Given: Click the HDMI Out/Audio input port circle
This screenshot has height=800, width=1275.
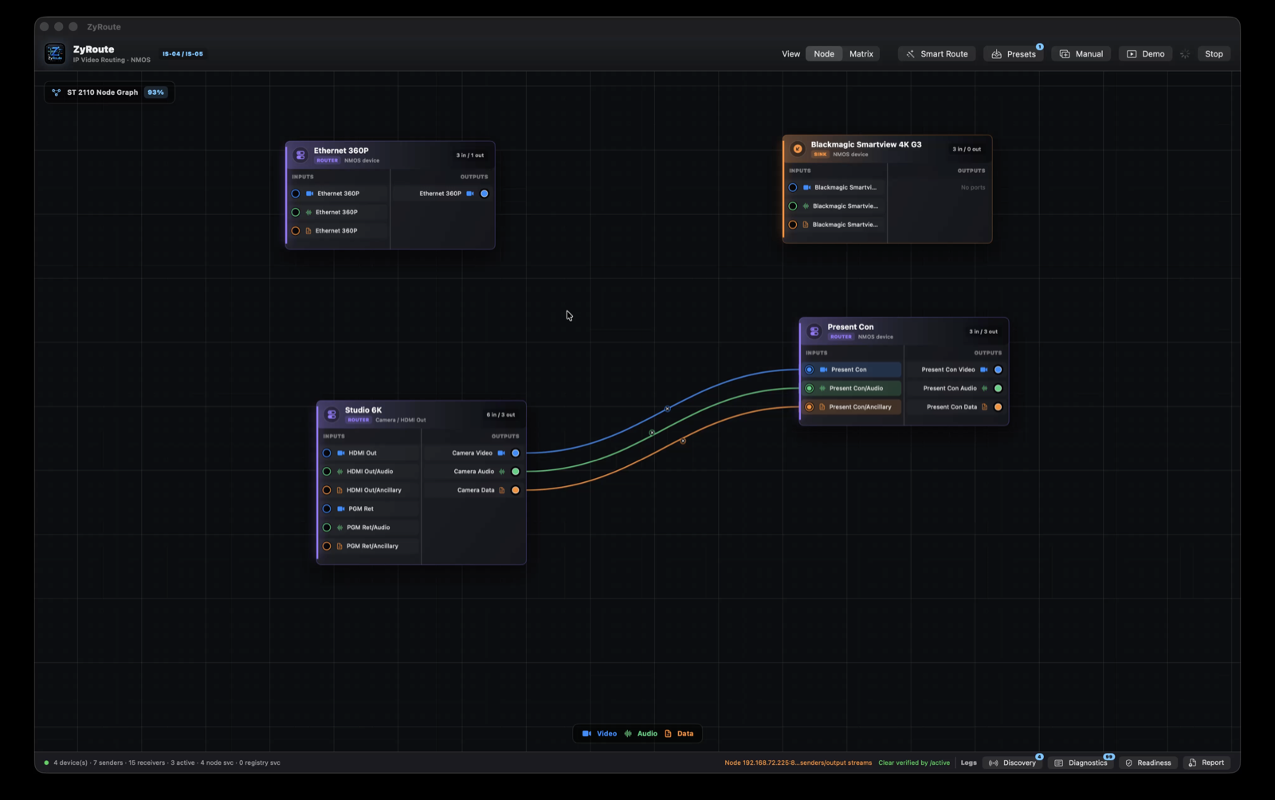Looking at the screenshot, I should click(x=327, y=472).
